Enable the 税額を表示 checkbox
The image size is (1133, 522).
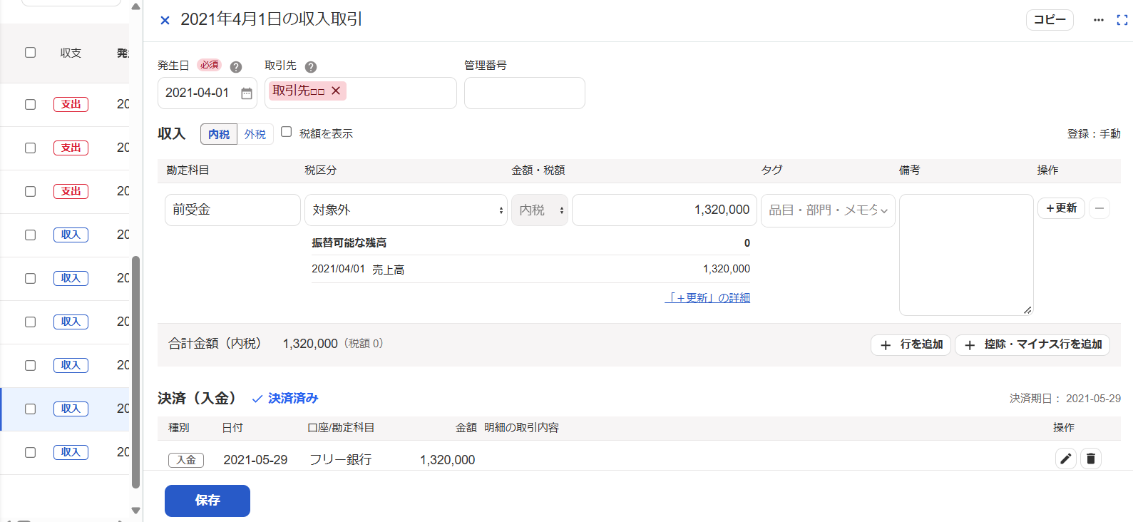[287, 132]
